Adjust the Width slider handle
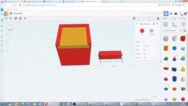188x106 pixels. click(144, 54)
